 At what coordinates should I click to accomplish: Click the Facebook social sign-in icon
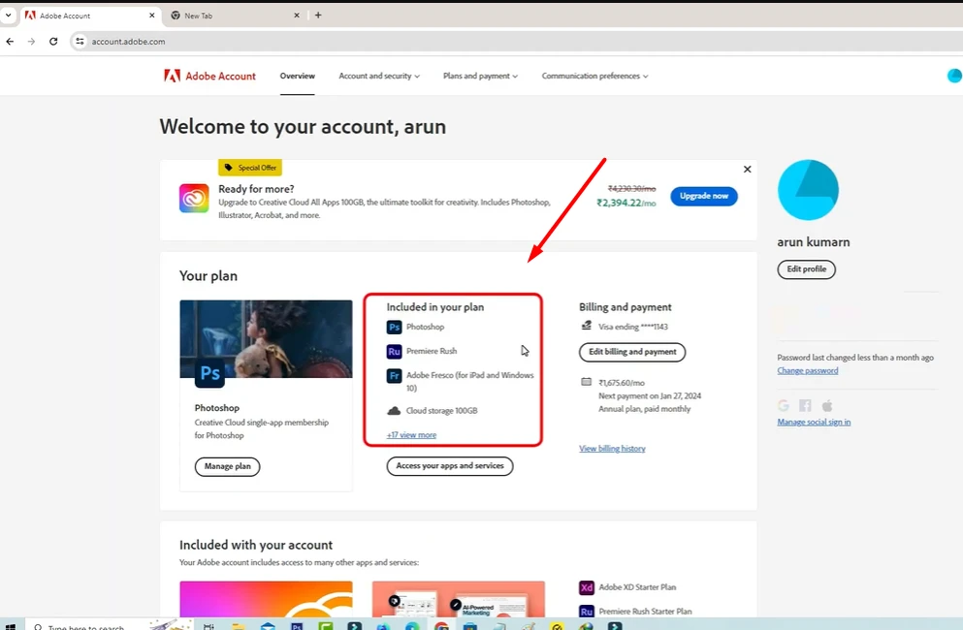coord(805,405)
